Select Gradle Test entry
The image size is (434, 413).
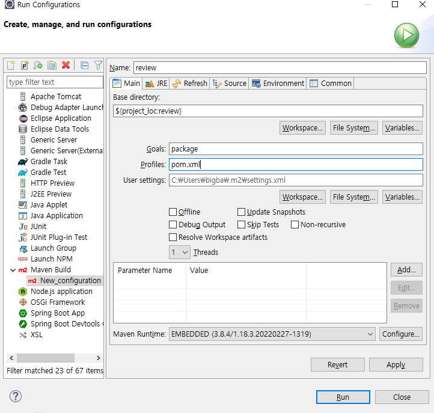click(42, 172)
